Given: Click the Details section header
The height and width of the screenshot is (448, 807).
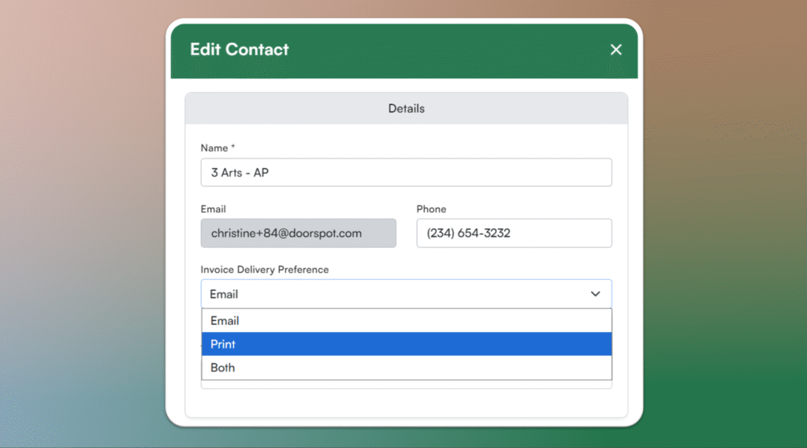Looking at the screenshot, I should tap(406, 109).
